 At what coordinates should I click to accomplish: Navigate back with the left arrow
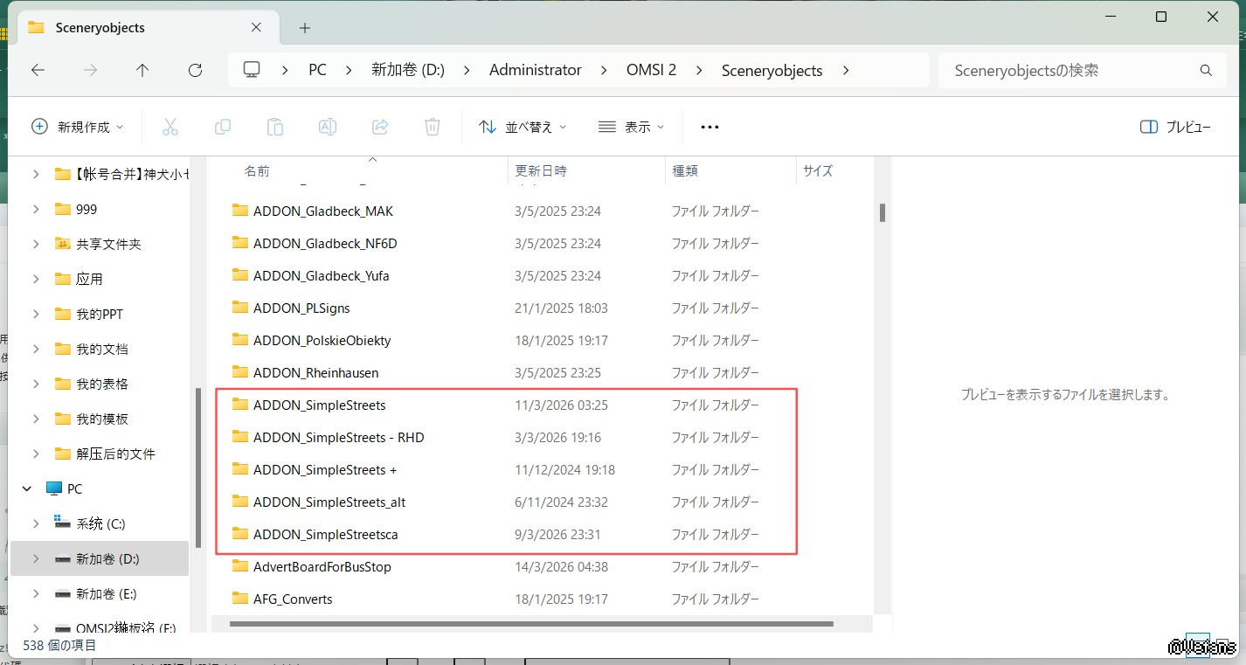38,70
